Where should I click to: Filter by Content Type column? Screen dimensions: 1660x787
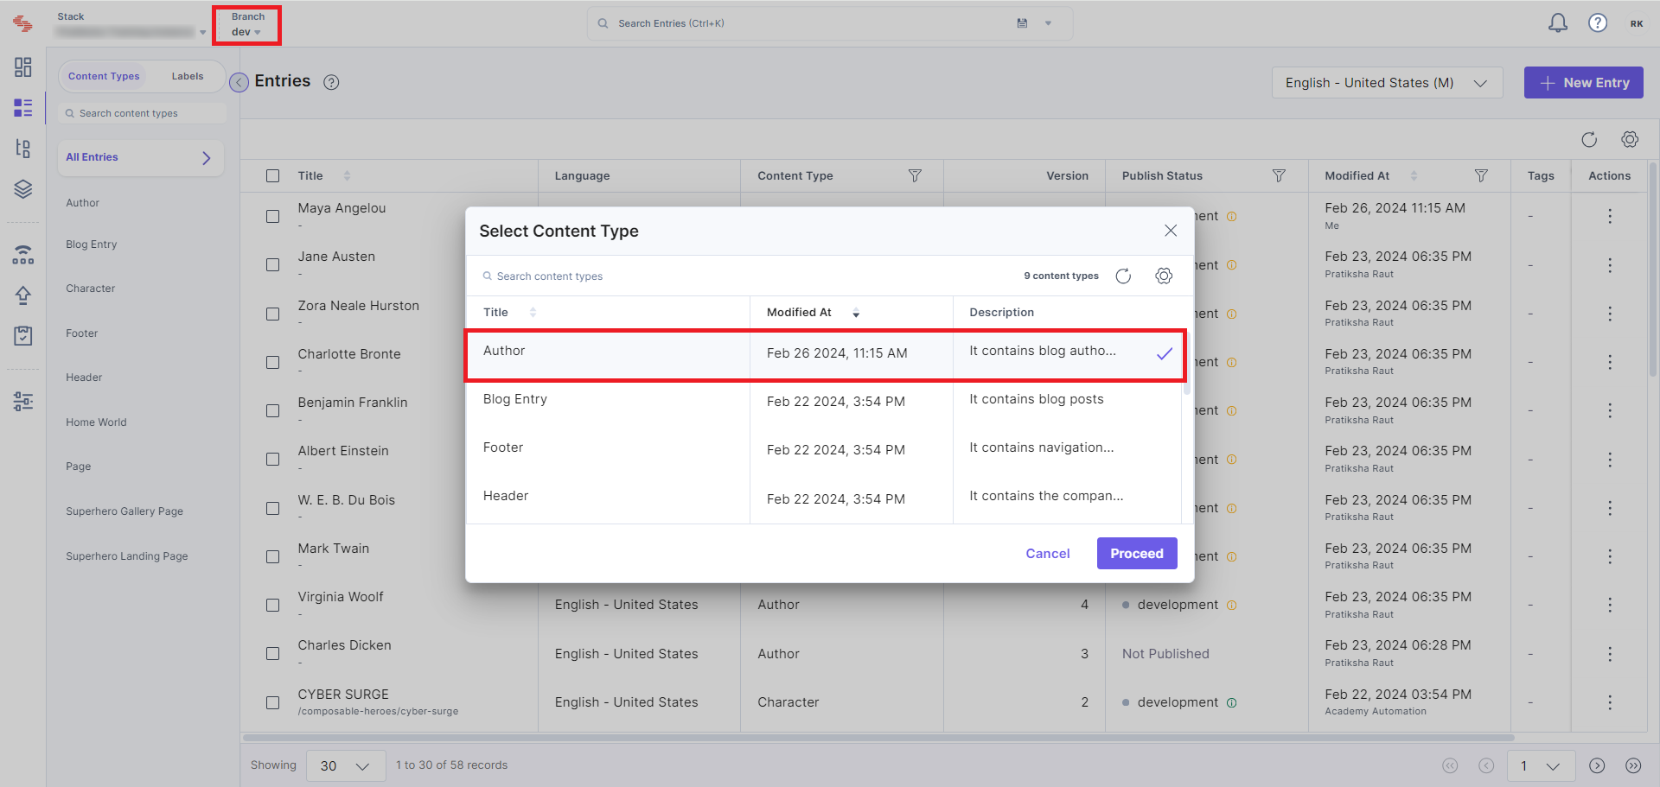coord(915,175)
